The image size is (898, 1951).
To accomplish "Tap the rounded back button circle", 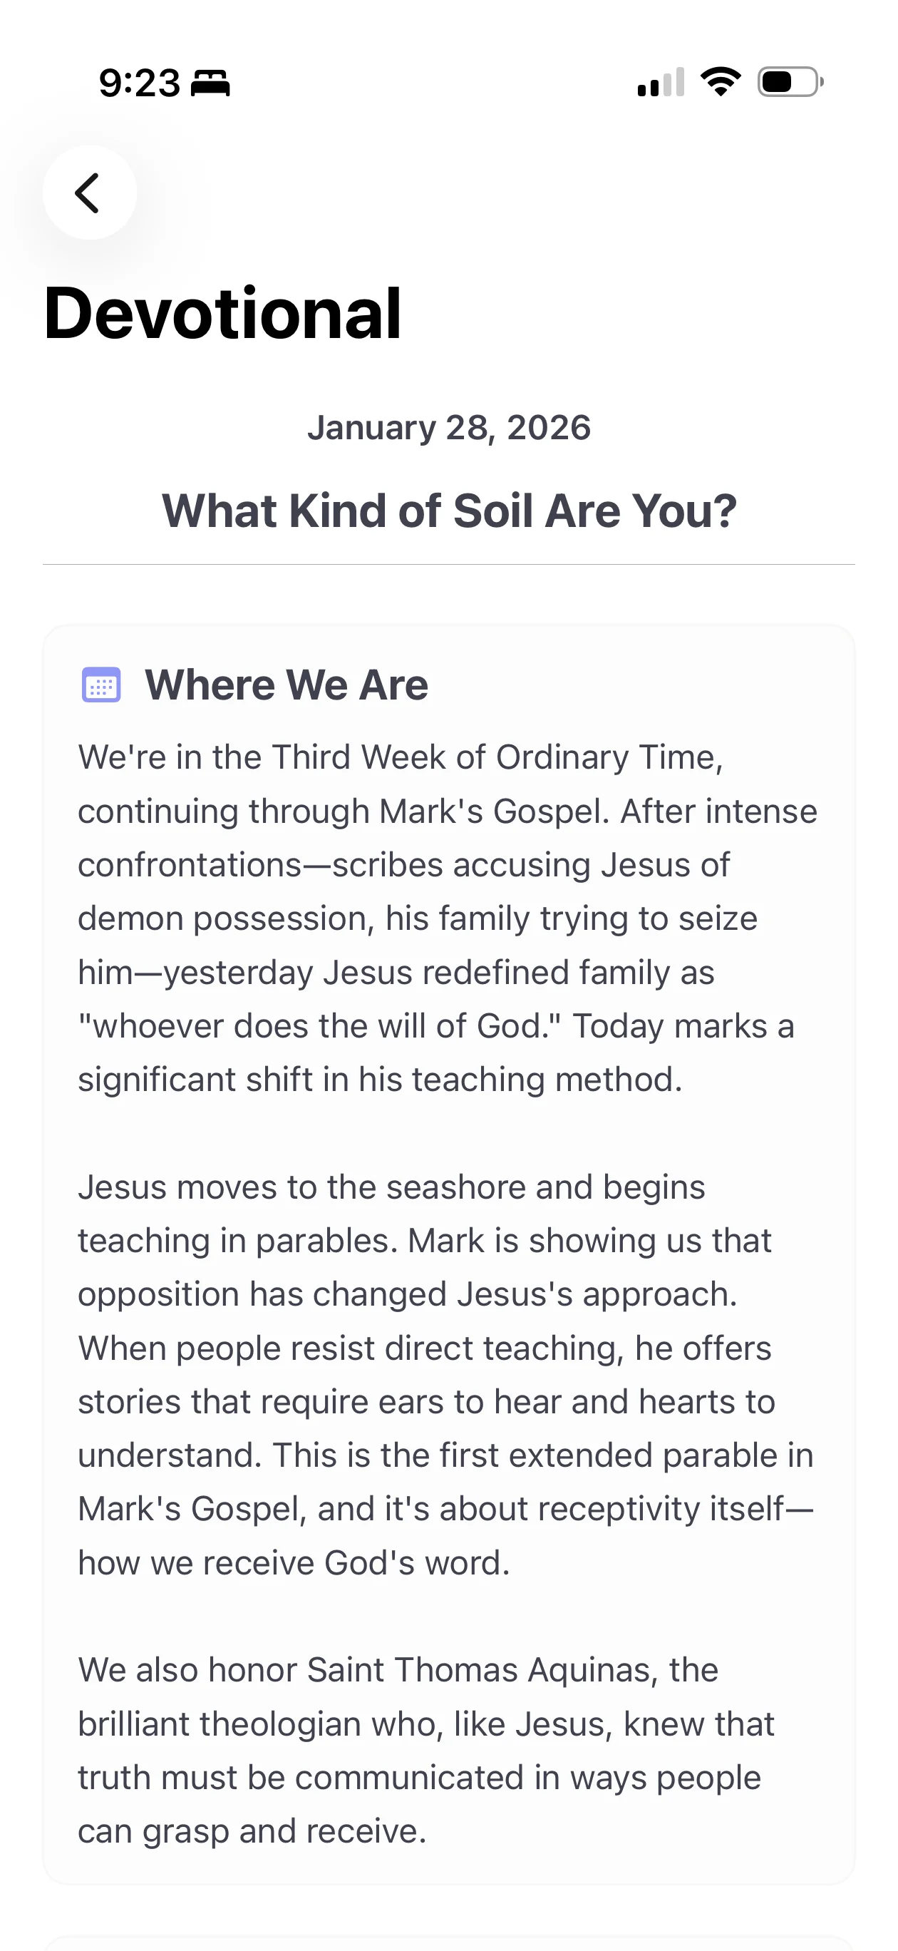I will click(89, 193).
